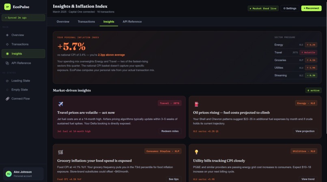This screenshot has width=327, height=182.
Task: Click Alex Johnson's AJ avatar
Action: [9, 173]
